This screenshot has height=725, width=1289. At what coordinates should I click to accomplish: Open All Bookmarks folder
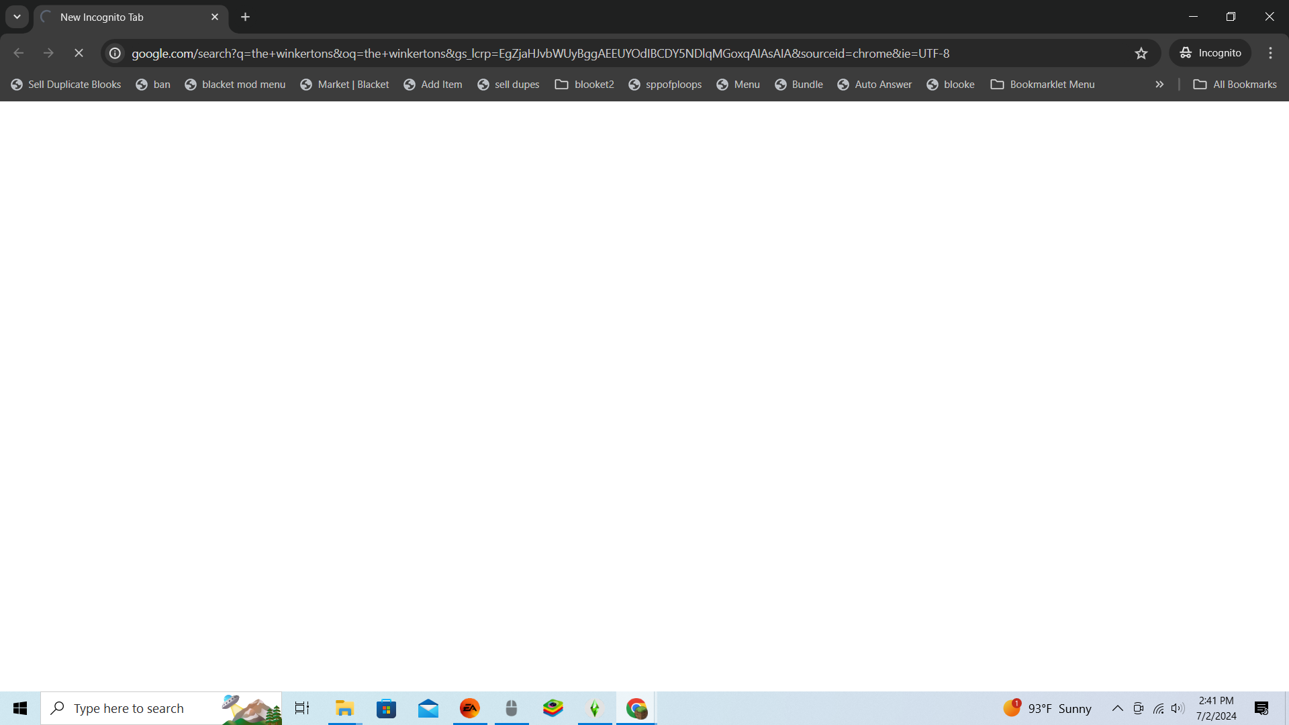1235,85
